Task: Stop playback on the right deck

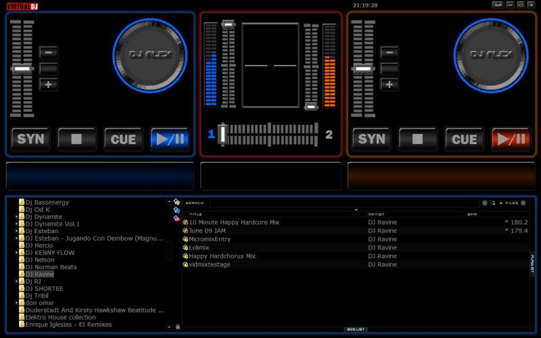Action: coord(418,139)
